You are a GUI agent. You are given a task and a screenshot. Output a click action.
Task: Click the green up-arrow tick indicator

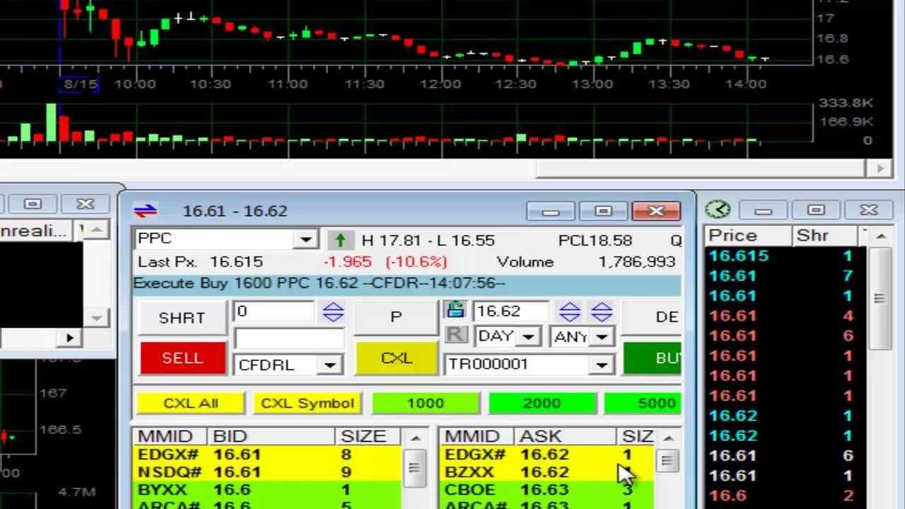340,240
